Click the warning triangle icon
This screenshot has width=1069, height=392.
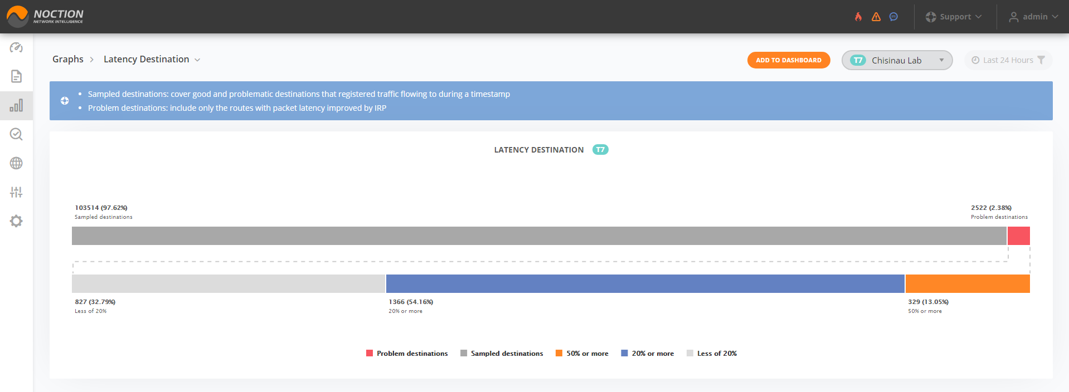876,17
